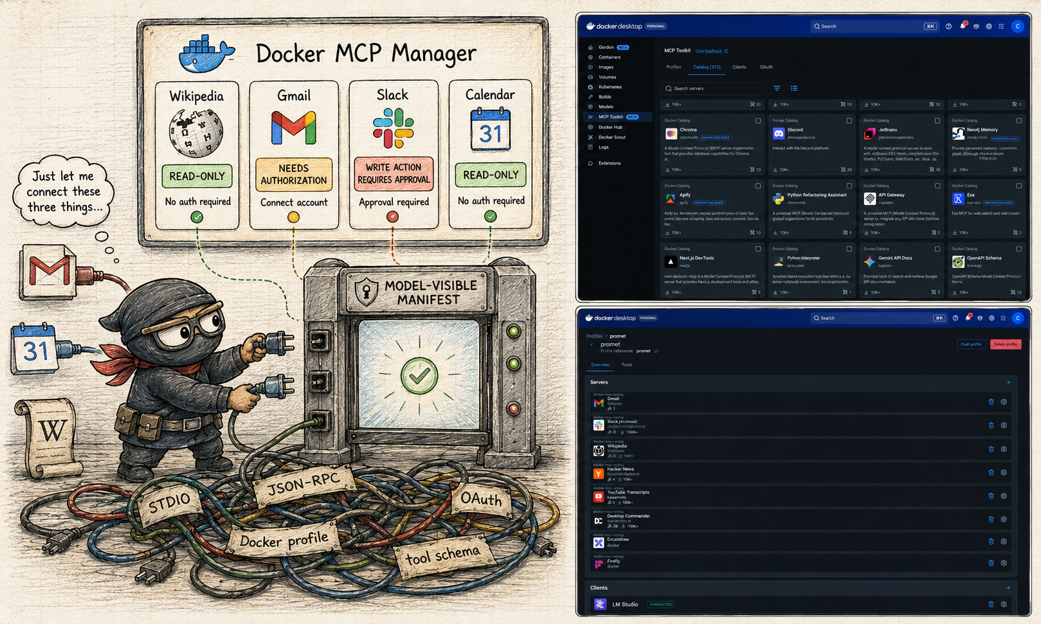Open Extensions in the catalog window sidebar
Screen dimensions: 1041x624
pyautogui.click(x=610, y=163)
